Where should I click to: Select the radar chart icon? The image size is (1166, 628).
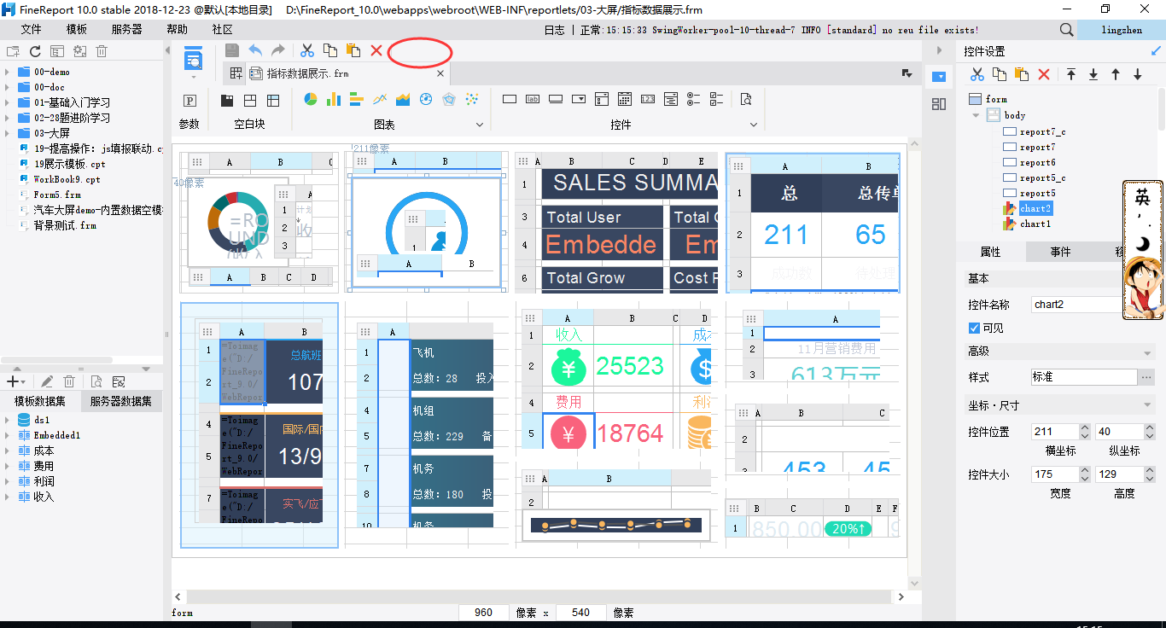point(449,100)
